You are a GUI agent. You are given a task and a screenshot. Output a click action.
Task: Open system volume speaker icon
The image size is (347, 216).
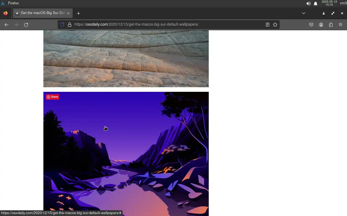(x=308, y=4)
